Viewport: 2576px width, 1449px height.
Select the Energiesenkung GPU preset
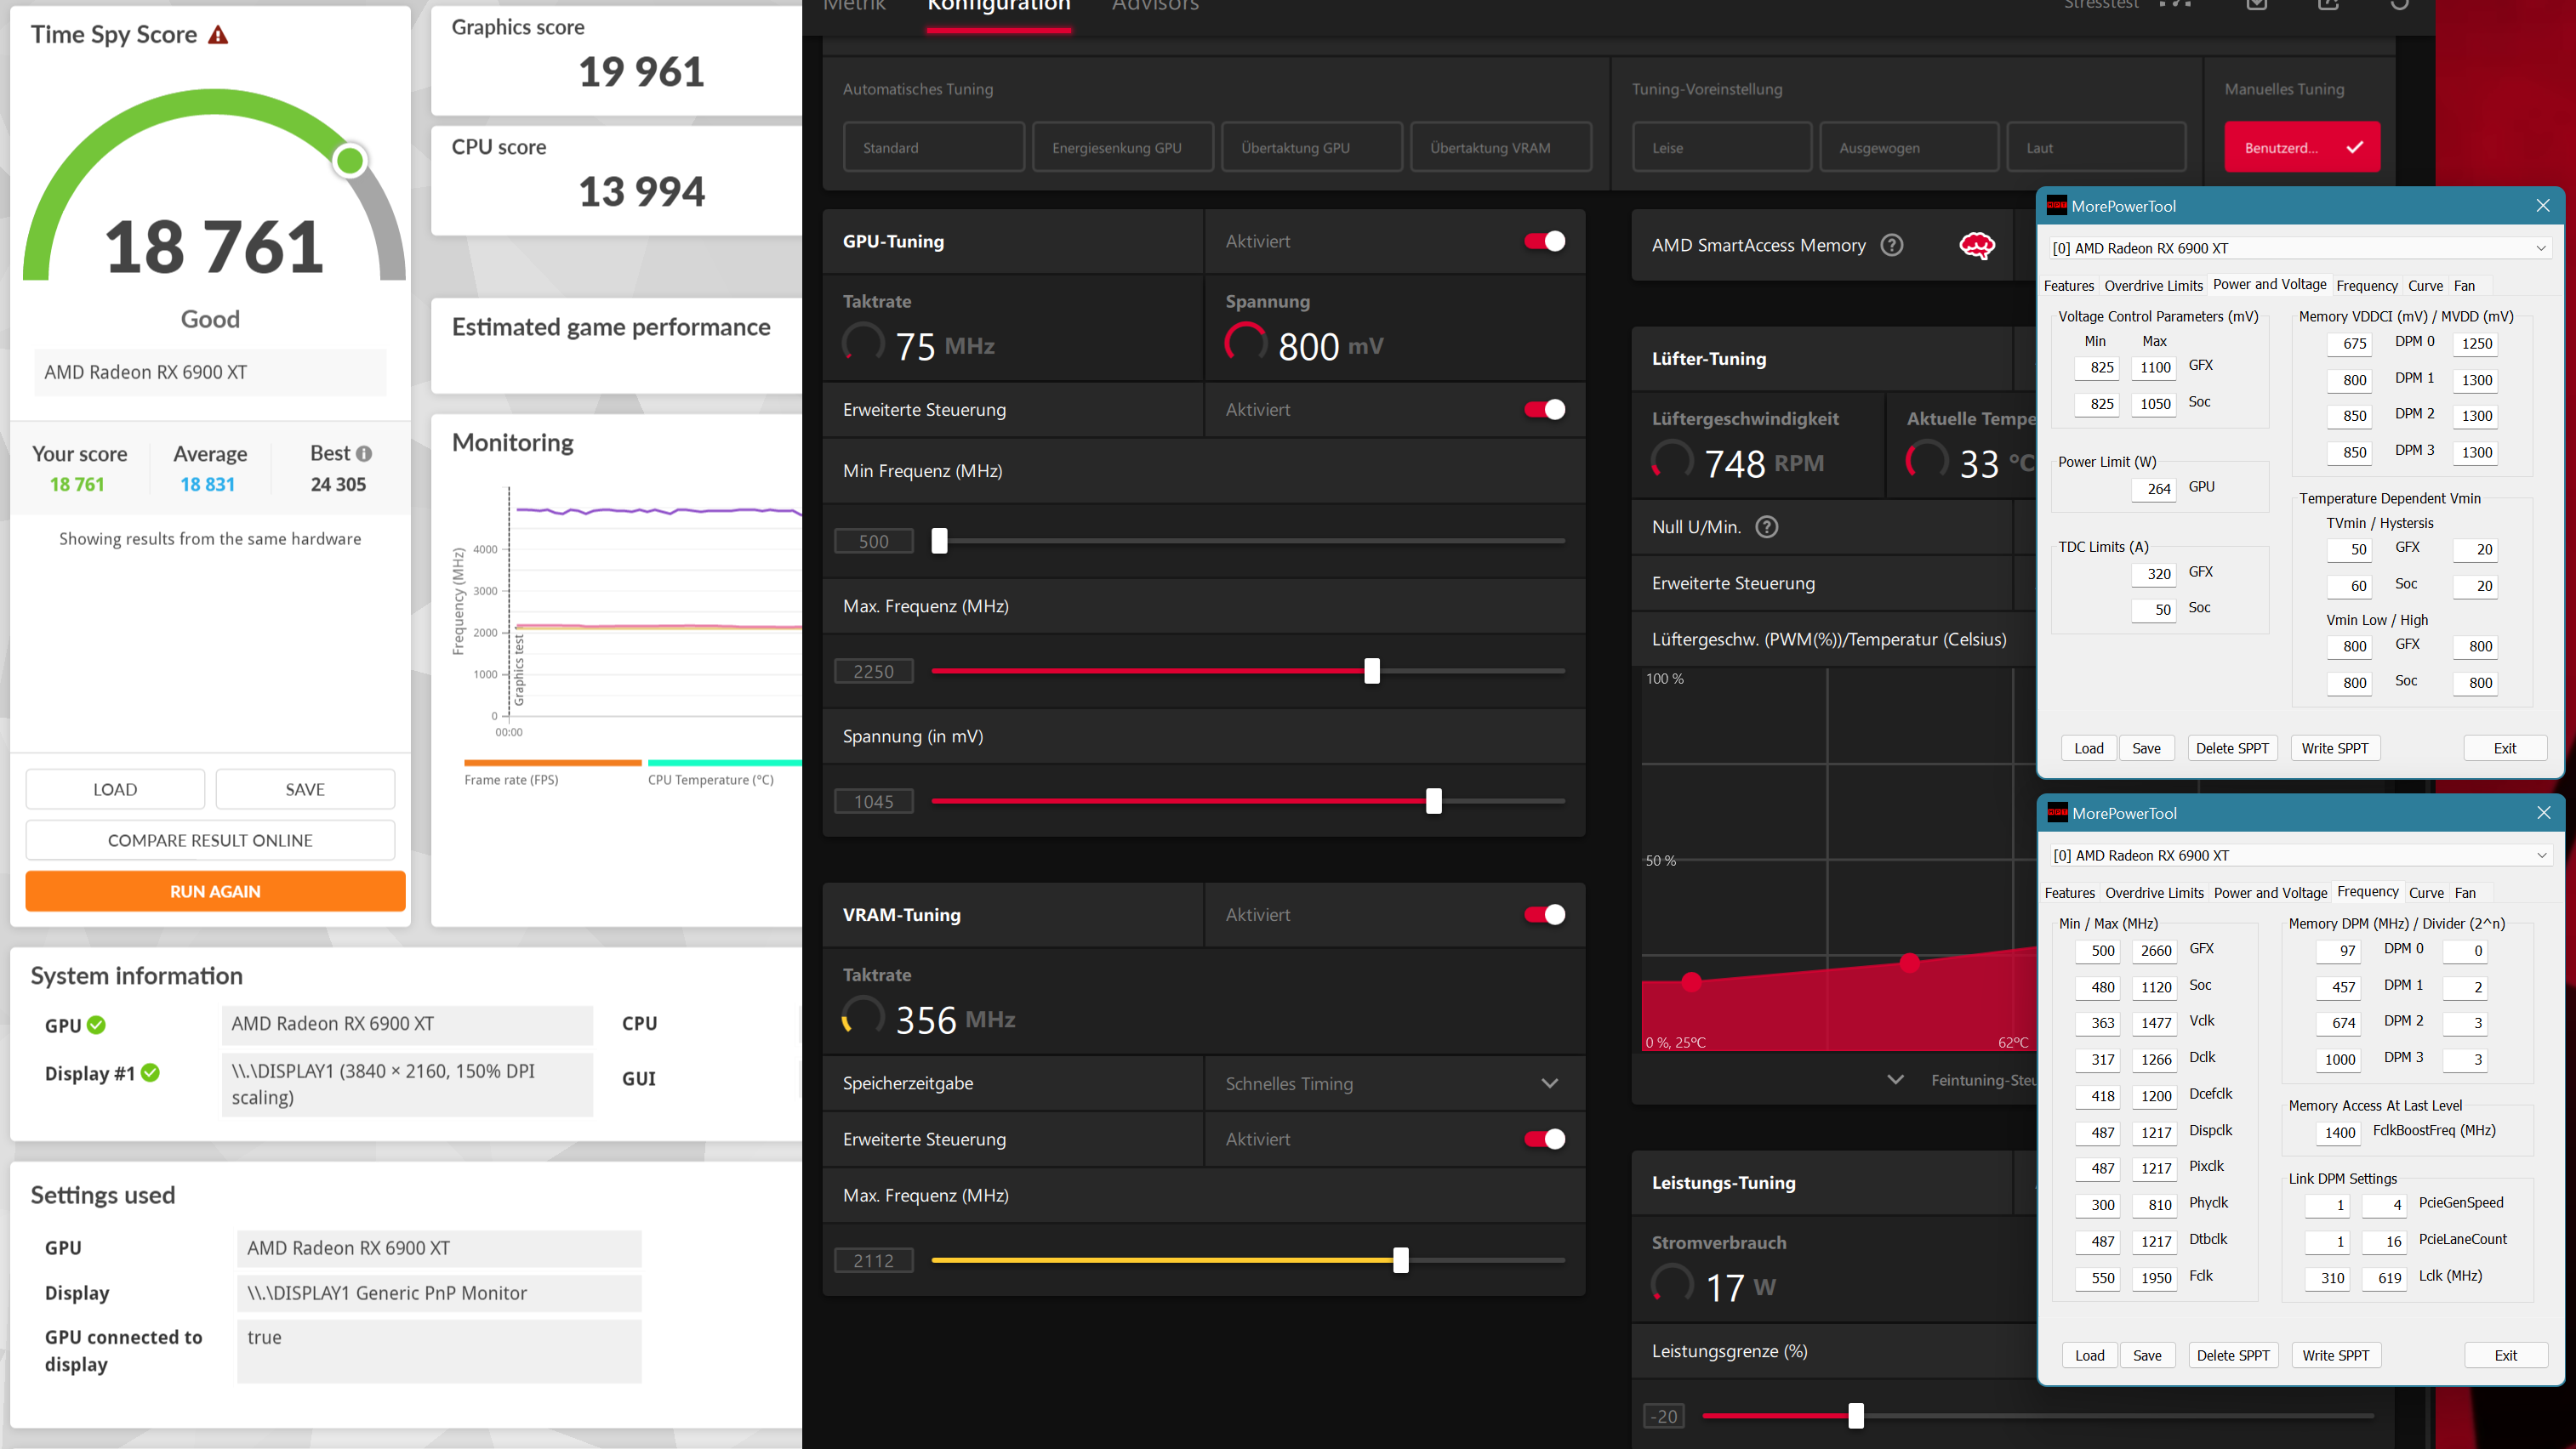click(1123, 148)
